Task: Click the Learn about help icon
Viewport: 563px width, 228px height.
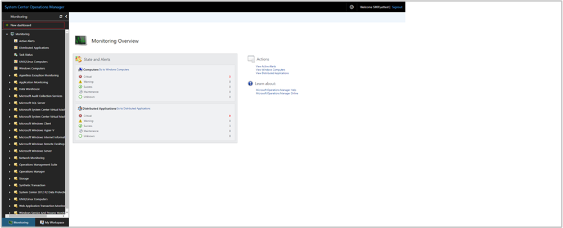Action: (x=250, y=83)
